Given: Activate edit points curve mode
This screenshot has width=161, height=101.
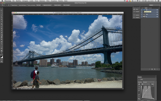Looking at the screenshot, I should 139,93.
